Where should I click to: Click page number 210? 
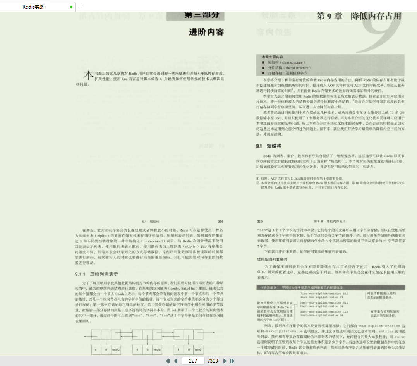260,221
